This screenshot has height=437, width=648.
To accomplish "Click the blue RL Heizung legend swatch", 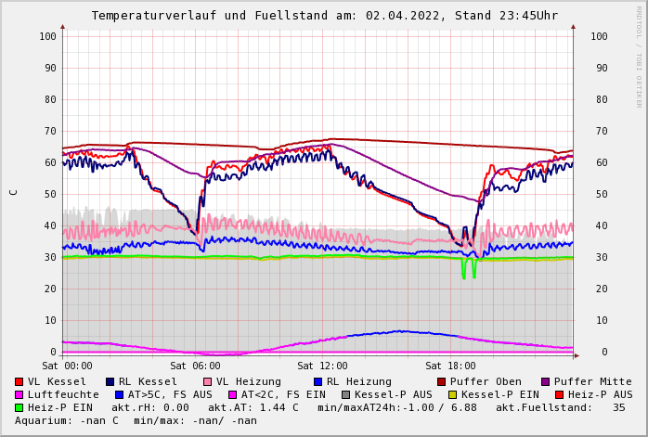I will point(318,382).
